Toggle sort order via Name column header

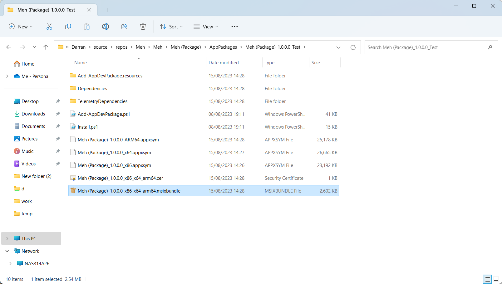(80, 62)
